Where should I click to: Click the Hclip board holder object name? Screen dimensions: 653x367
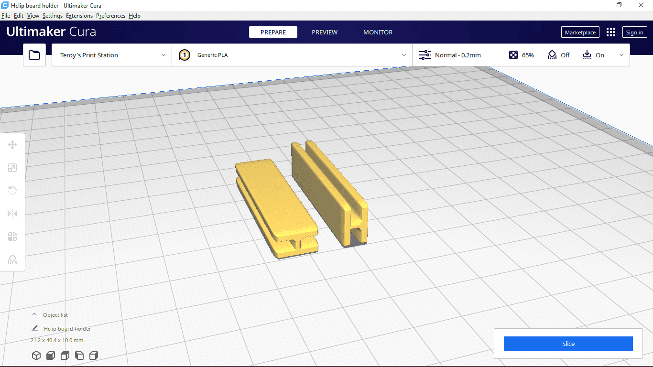coord(67,329)
